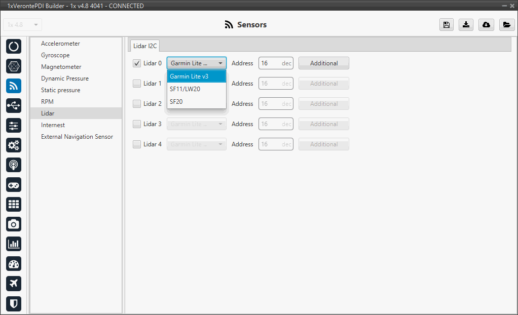Screen dimensions: 518x315
Task: Enable the Lidar 4 checkbox
Action: (x=137, y=144)
